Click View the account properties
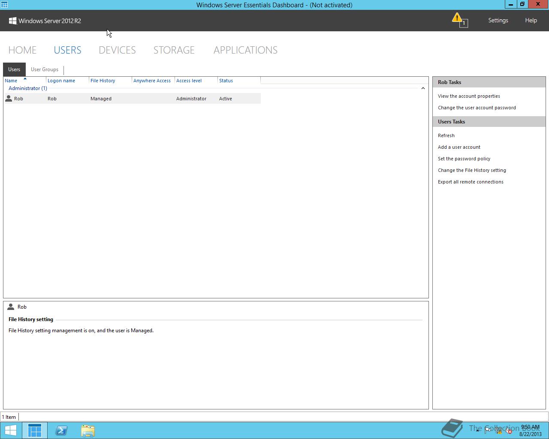Viewport: 549px width, 439px height. point(469,96)
